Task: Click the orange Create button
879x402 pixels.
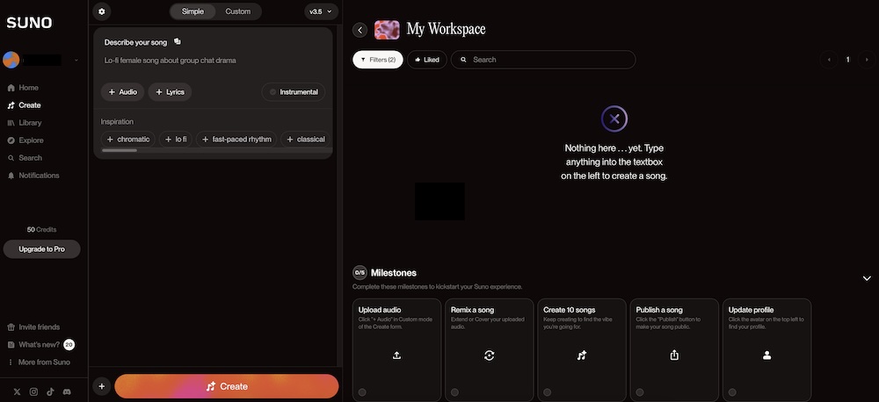Action: coord(226,386)
